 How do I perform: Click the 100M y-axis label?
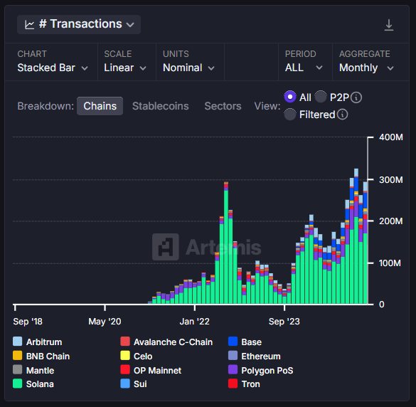click(390, 263)
